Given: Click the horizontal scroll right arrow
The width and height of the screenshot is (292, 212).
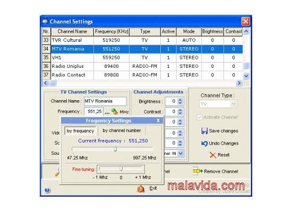Looking at the screenshot, I should pos(239,83).
